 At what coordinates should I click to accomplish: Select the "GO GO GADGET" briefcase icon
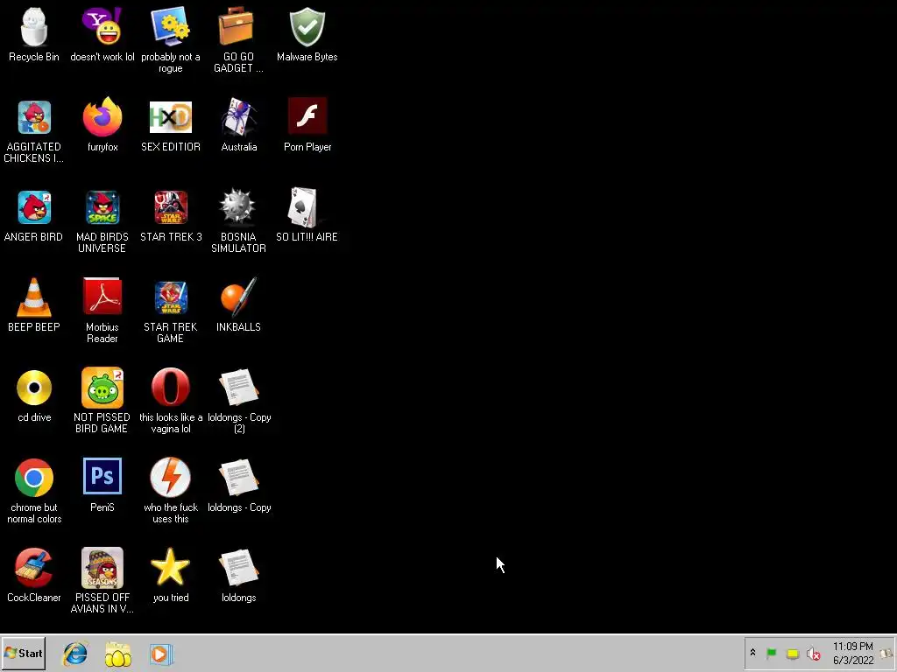[236, 26]
